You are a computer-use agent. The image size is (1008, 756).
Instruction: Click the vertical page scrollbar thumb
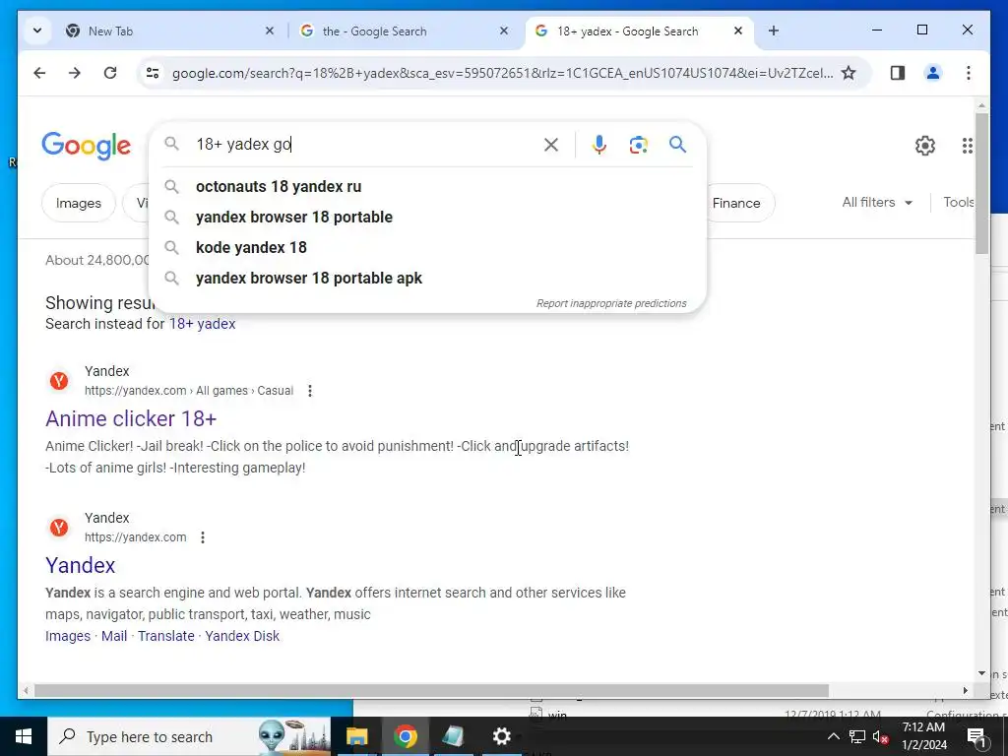click(x=981, y=183)
